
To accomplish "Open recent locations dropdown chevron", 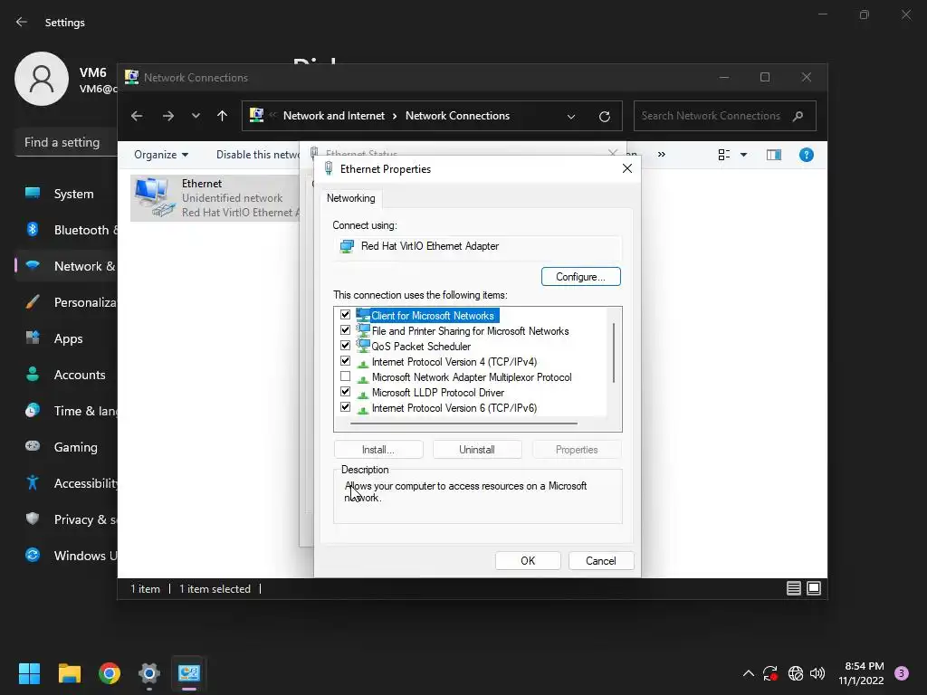I will coord(196,116).
